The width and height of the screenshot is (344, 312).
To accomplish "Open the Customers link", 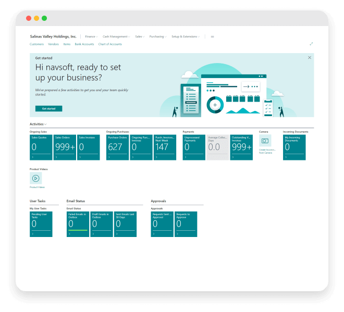I will click(x=36, y=44).
